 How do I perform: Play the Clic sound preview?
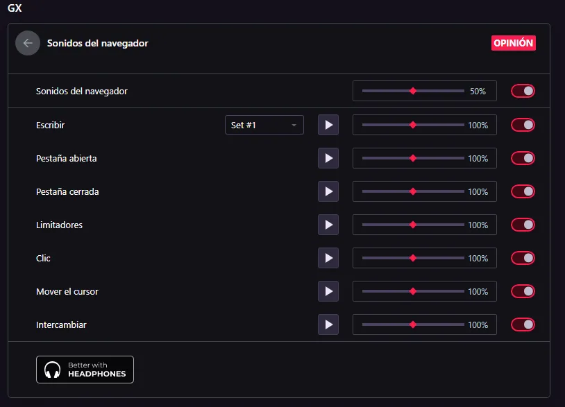point(328,258)
